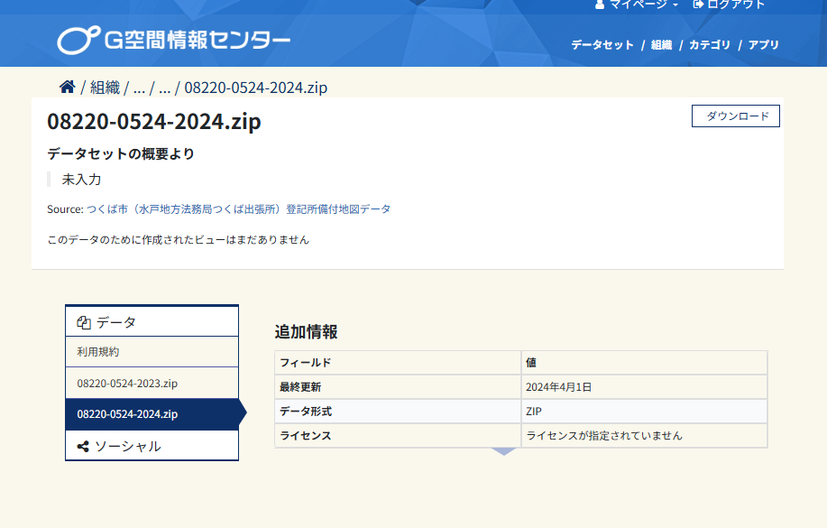827x528 pixels.
Task: Click the ライセンスが指定されていません cell
Action: pyautogui.click(x=644, y=436)
